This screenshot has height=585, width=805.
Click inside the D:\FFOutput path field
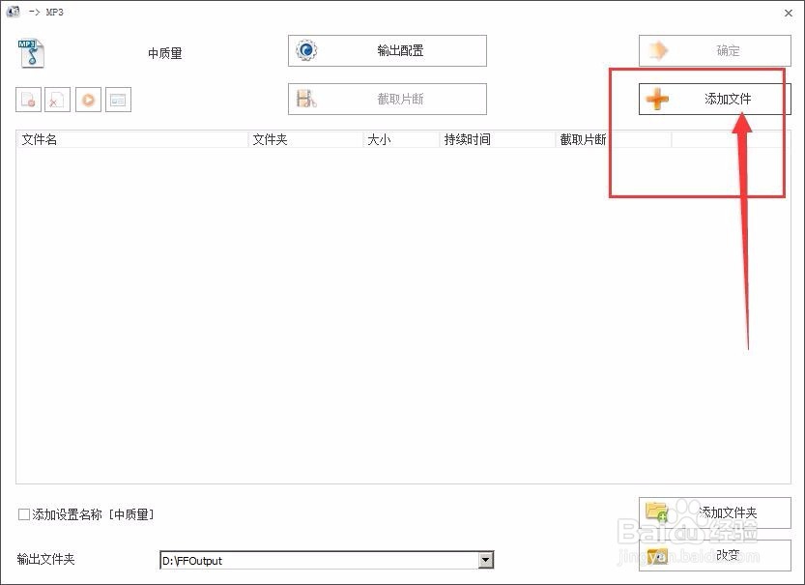290,561
